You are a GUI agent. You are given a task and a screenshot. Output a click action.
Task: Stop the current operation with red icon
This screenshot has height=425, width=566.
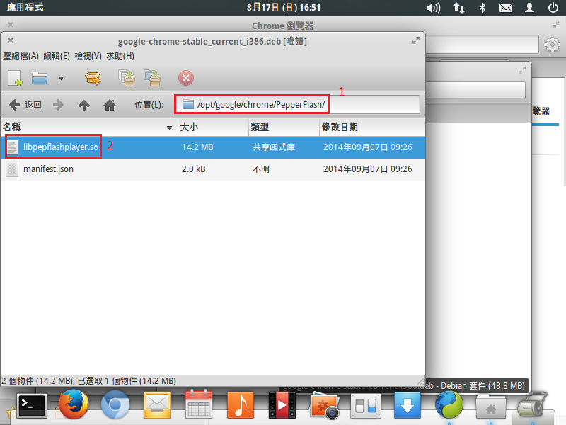186,78
